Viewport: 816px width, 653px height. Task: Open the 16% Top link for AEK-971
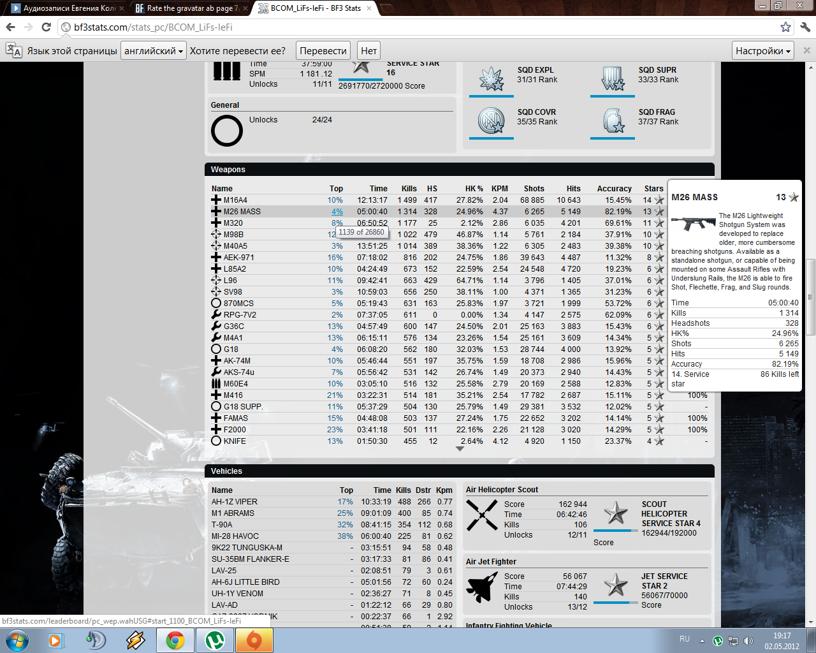(335, 258)
